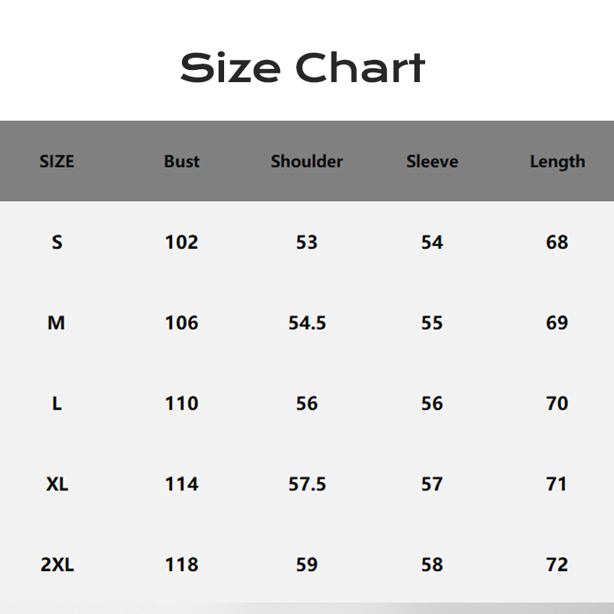Click shoulder value 57.5
614x614 pixels.
[x=307, y=484]
